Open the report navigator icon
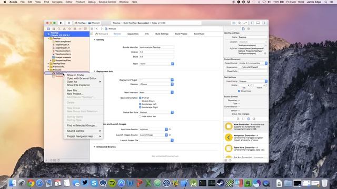337x189 pixels. pos(85,29)
